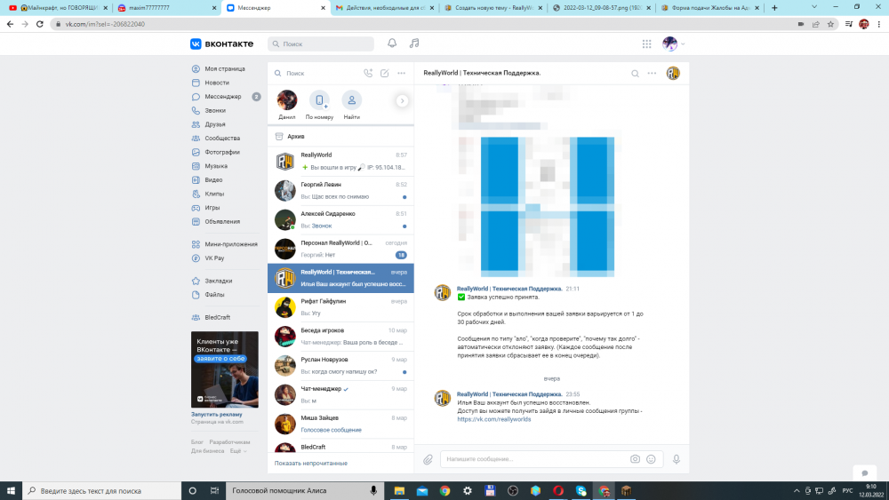Open conversation with Руслан Новрузов
Image resolution: width=889 pixels, height=500 pixels.
340,366
